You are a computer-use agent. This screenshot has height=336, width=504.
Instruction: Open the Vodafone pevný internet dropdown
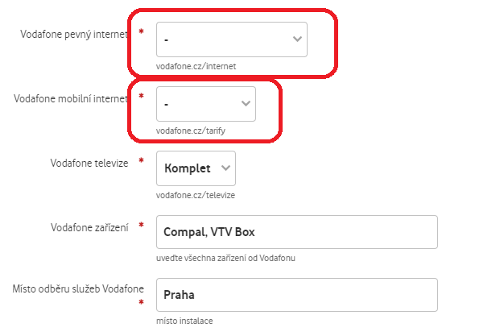[x=231, y=39]
